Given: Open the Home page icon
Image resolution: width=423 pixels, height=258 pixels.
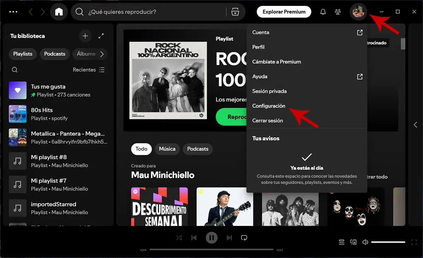Looking at the screenshot, I should [x=59, y=12].
